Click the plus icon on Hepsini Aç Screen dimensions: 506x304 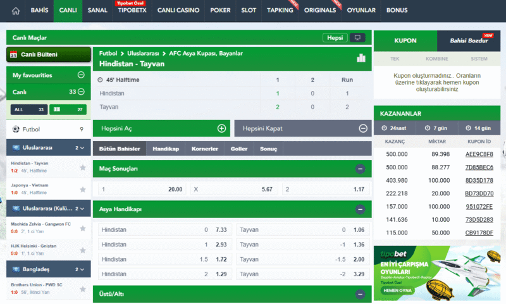point(222,128)
